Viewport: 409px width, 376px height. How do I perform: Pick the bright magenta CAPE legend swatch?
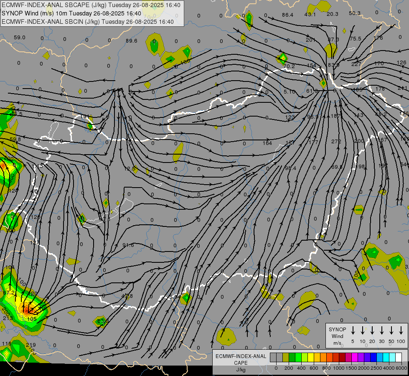[355, 358]
